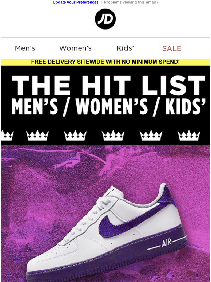Viewport: 211px width, 282px height.
Task: Go to the red SALE tab
Action: [172, 48]
